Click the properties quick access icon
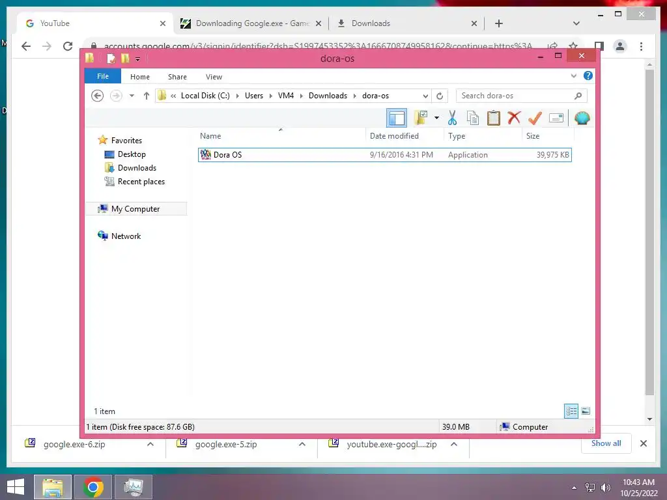This screenshot has width=667, height=500. [x=111, y=58]
